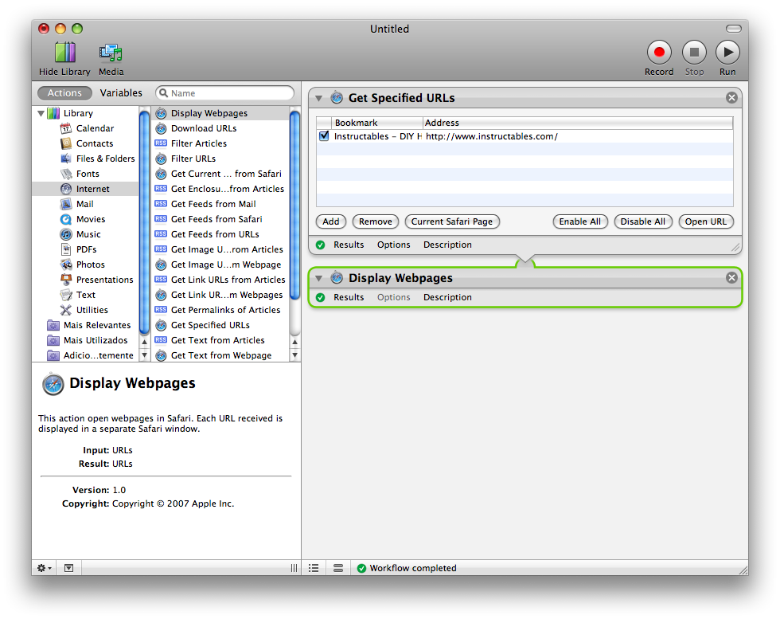Select Get Feeds from Safari action
780x619 pixels.
221,219
